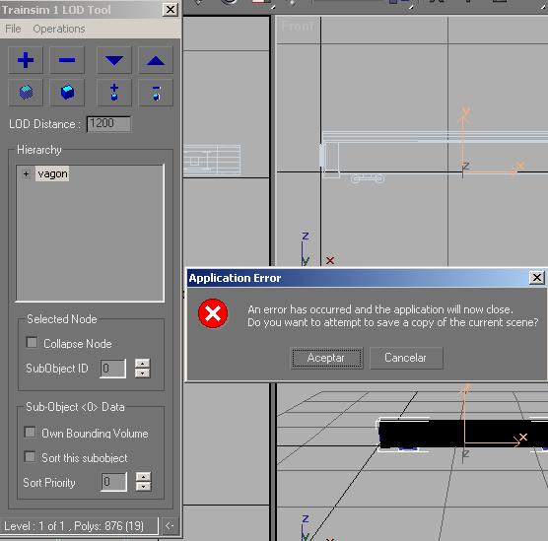Viewport: 548px width, 541px height.
Task: Click the blue up-arrow move button
Action: click(x=156, y=60)
